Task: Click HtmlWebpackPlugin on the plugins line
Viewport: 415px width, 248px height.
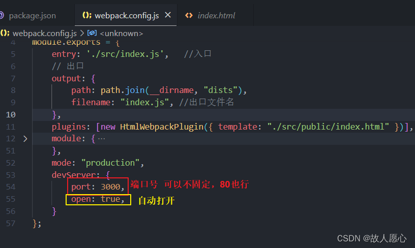Action: click(x=162, y=127)
